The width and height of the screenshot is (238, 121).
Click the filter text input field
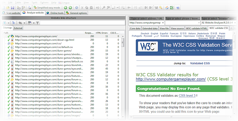82,23
